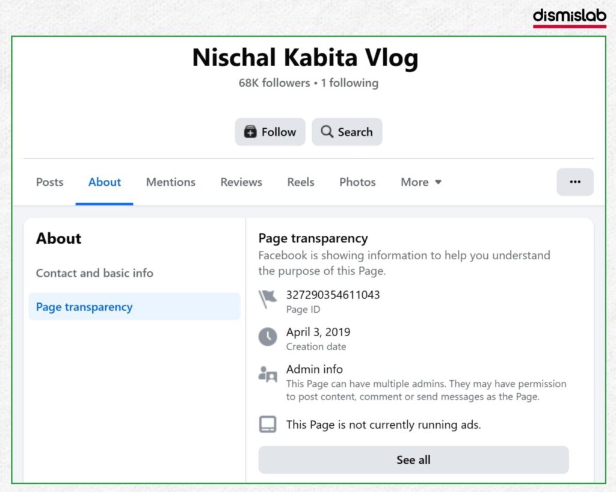This screenshot has width=616, height=492.
Task: Click the 1 following text
Action: pos(350,83)
